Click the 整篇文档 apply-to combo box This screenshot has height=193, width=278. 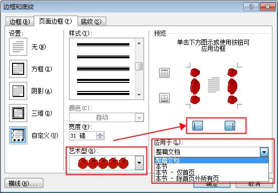212,152
